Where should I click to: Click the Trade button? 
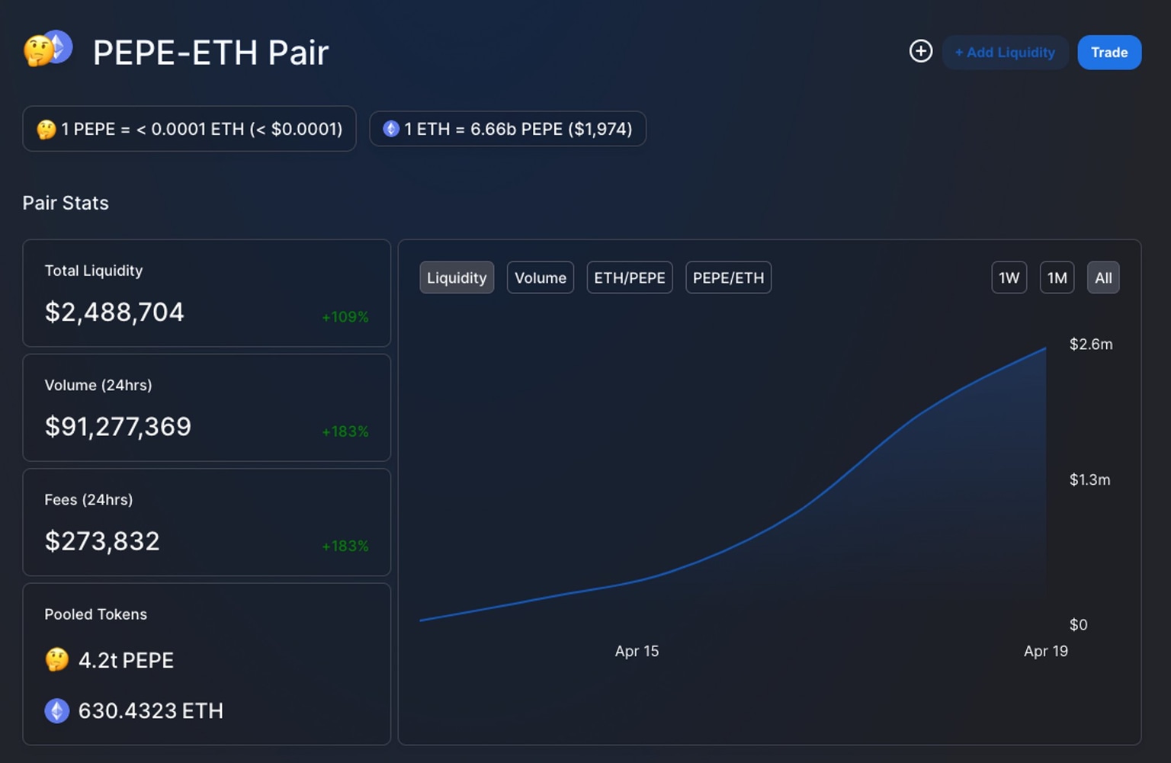1109,52
